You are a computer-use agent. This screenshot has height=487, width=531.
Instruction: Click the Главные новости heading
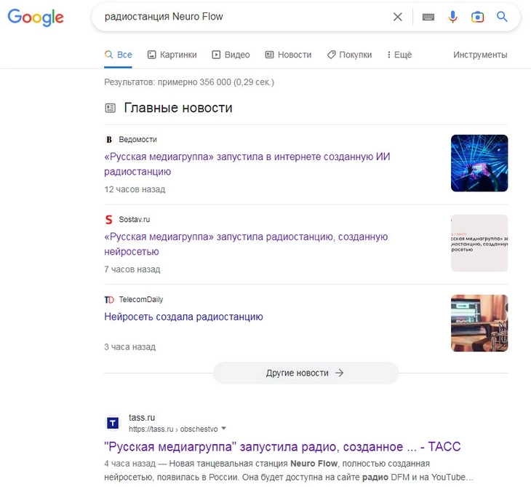[178, 108]
